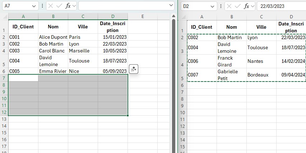The image size is (306, 153).
Task: Click the fx Insert Function icon beside 22/03/2023
Action: tap(247, 6)
